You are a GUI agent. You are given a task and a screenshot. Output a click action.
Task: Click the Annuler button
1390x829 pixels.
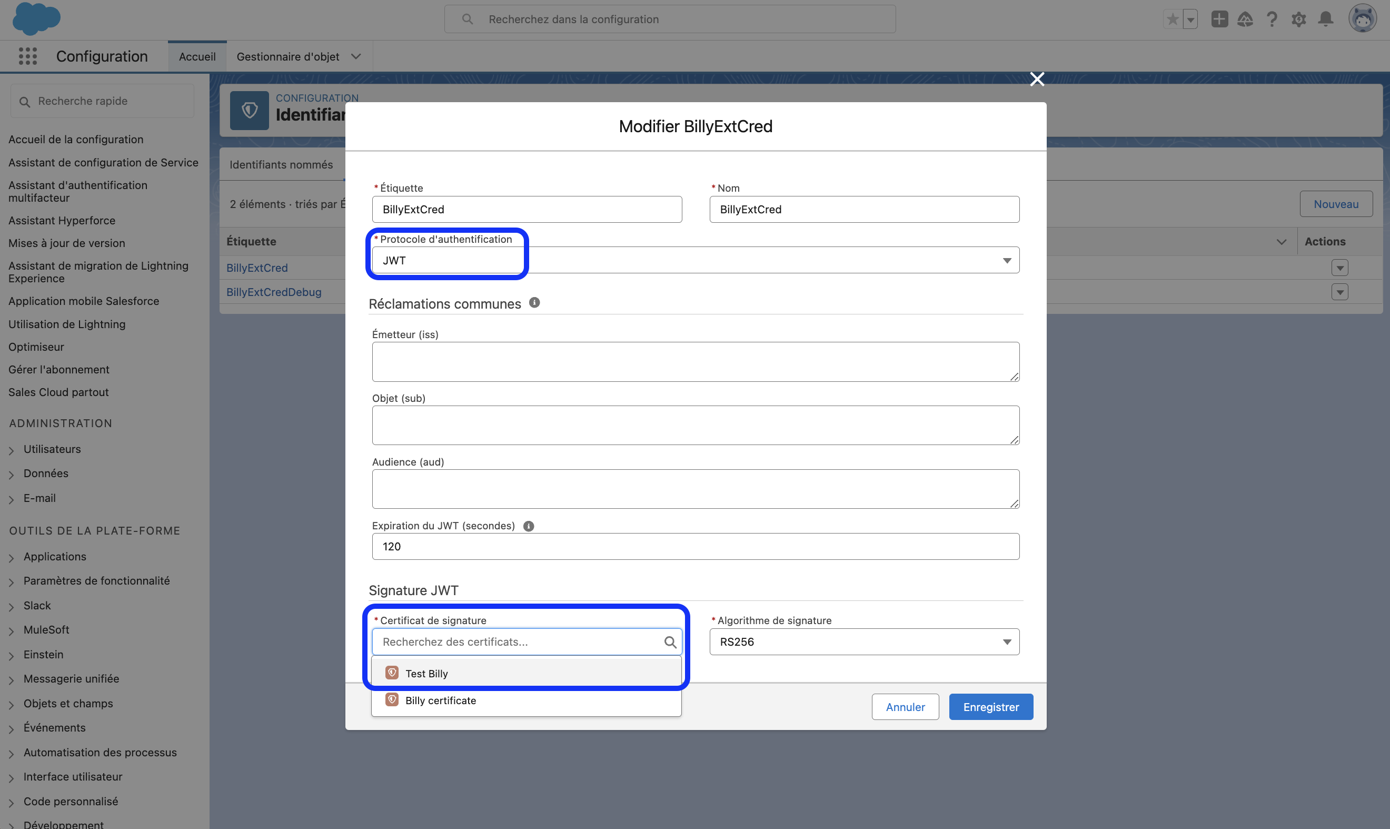click(x=905, y=707)
